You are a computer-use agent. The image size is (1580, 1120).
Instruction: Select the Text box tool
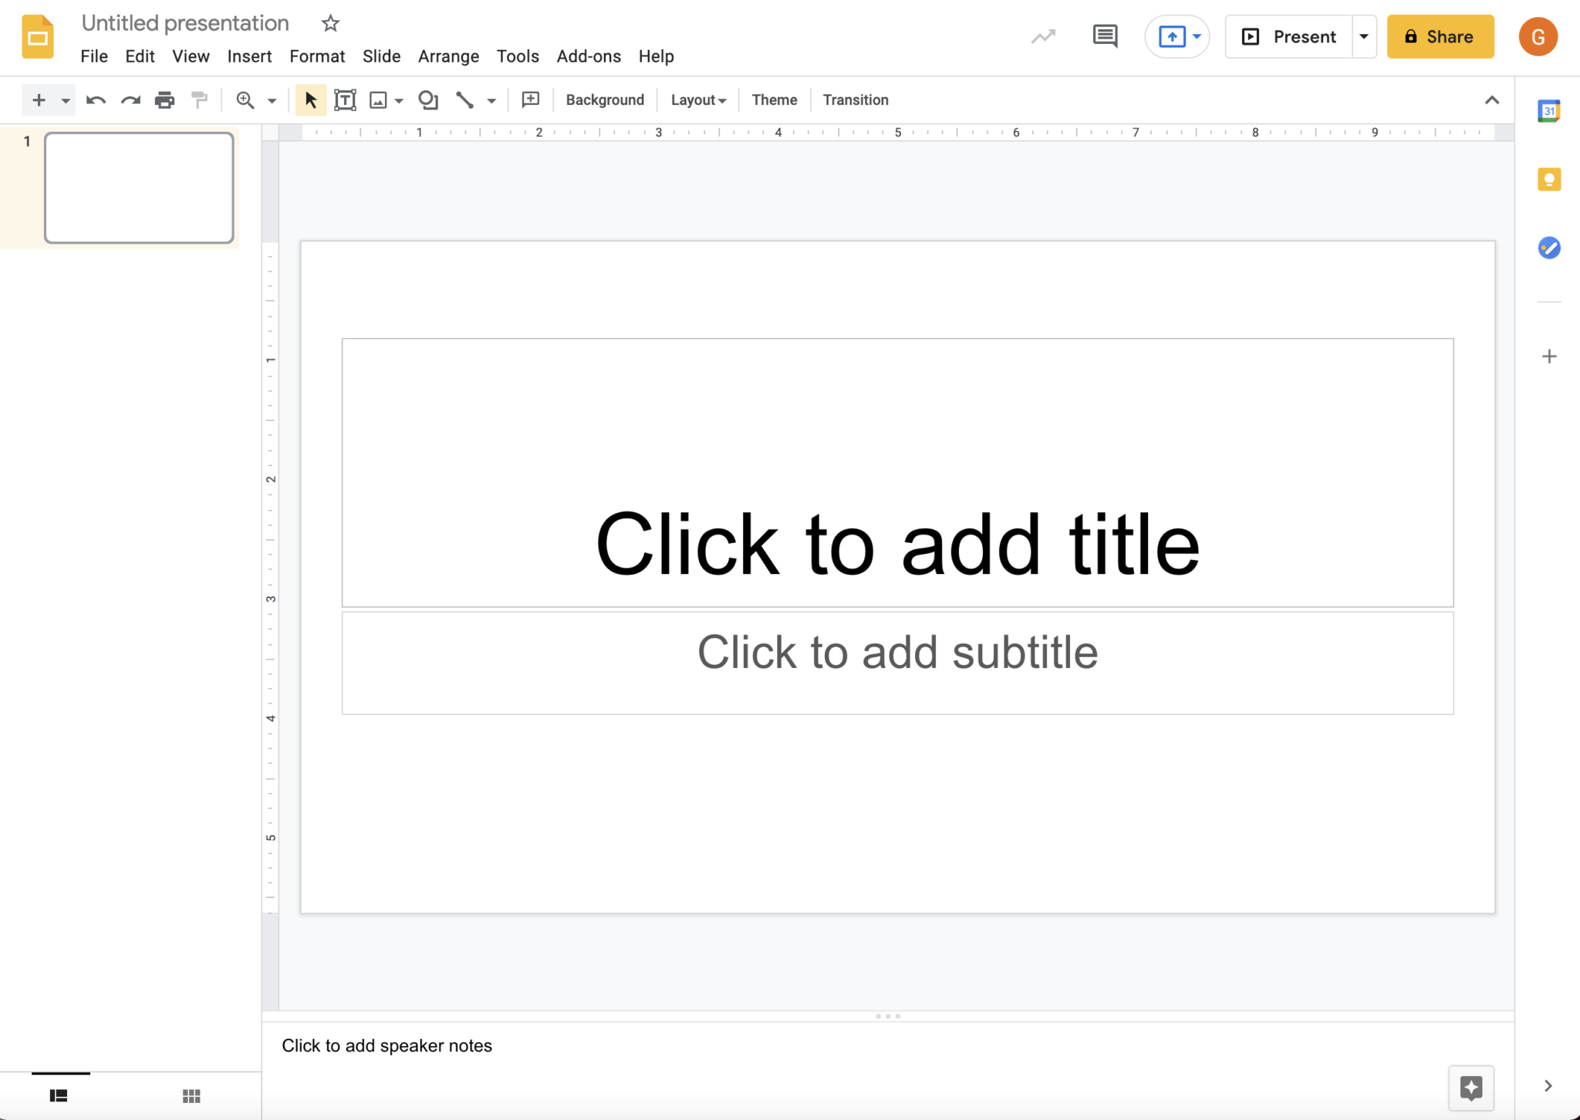pyautogui.click(x=345, y=100)
